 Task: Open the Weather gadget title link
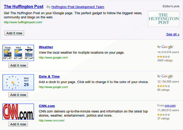46,47
